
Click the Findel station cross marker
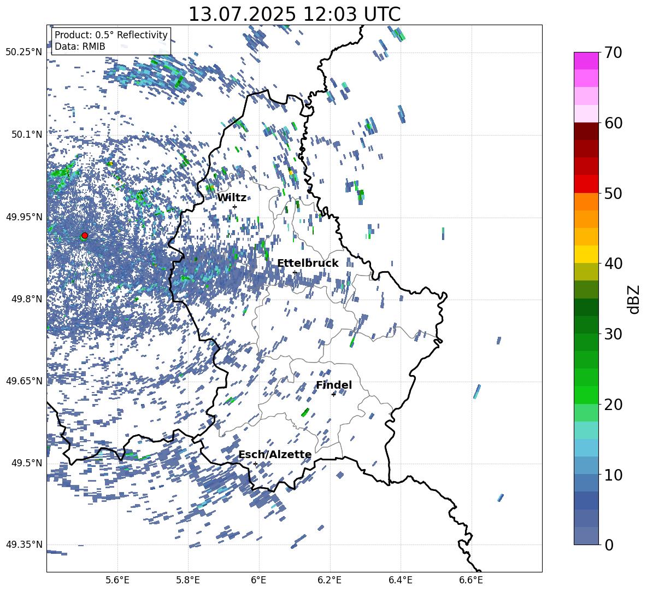pyautogui.click(x=333, y=395)
